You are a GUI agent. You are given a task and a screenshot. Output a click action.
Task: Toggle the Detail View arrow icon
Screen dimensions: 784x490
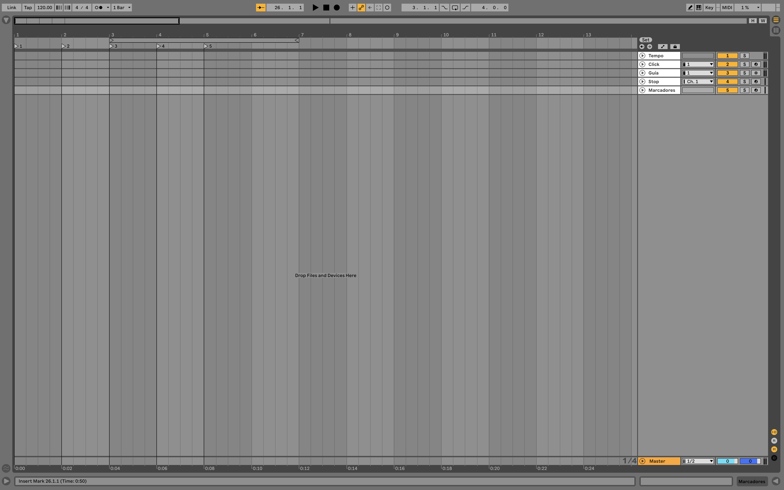776,481
